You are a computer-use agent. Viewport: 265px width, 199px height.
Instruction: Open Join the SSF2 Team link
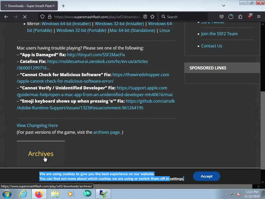pyautogui.click(x=219, y=34)
